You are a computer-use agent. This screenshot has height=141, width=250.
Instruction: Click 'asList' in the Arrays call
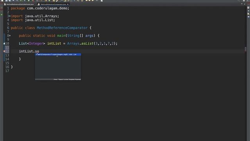87,43
